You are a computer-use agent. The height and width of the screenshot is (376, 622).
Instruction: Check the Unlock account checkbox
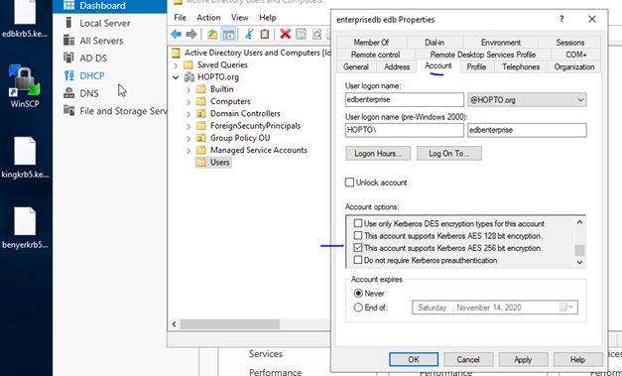[349, 183]
